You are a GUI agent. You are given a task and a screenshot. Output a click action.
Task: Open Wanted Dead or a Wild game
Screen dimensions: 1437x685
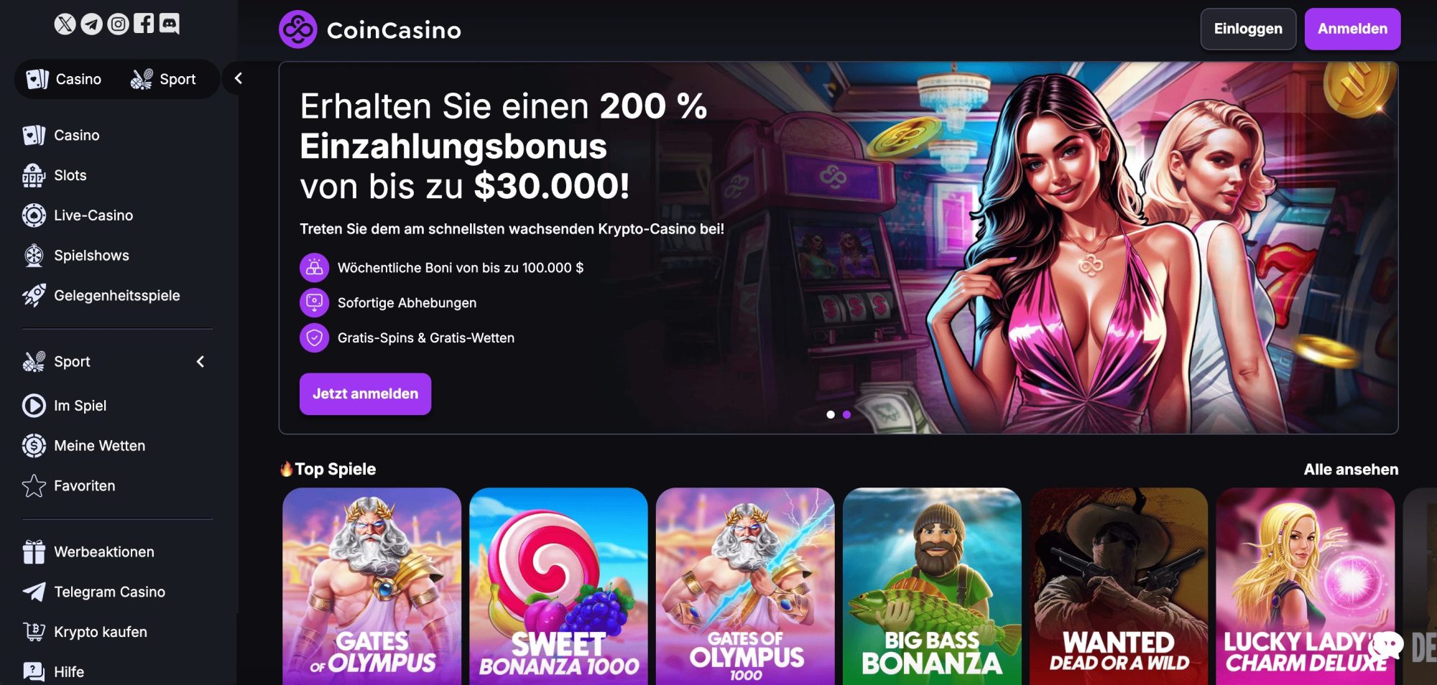coord(1119,586)
